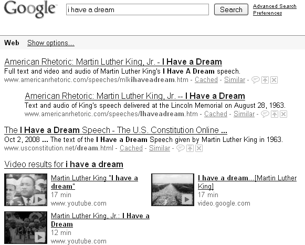Open Preferences link
This screenshot has height=245, width=305.
coord(267,13)
